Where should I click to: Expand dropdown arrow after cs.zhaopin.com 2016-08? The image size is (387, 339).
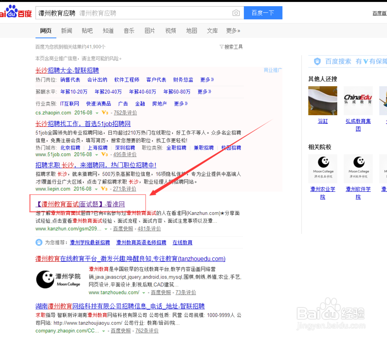[x=97, y=113]
